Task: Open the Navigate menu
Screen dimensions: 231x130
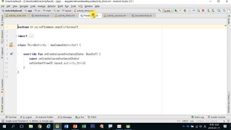Action: pyautogui.click(x=24, y=6)
